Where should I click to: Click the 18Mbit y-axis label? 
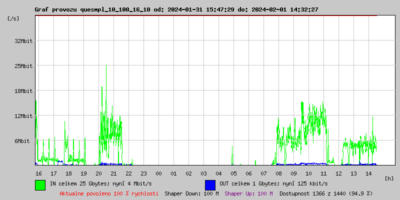tap(23, 91)
